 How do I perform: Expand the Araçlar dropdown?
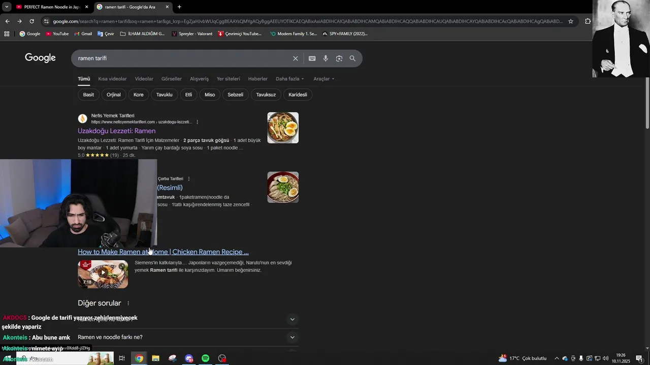323,79
